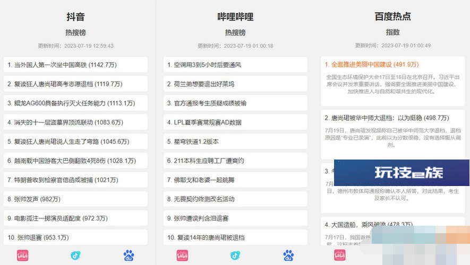The width and height of the screenshot is (470, 265).
Task: Click the update time 2023-07-19 01:00:18
Action: click(235, 46)
